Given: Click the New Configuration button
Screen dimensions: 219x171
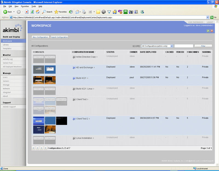Looking at the screenshot, I should [40, 37].
